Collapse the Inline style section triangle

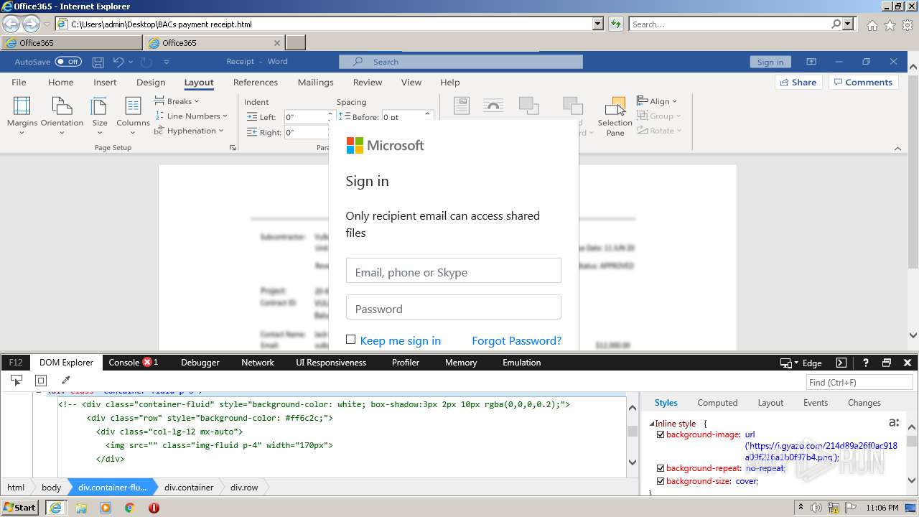[x=652, y=424]
